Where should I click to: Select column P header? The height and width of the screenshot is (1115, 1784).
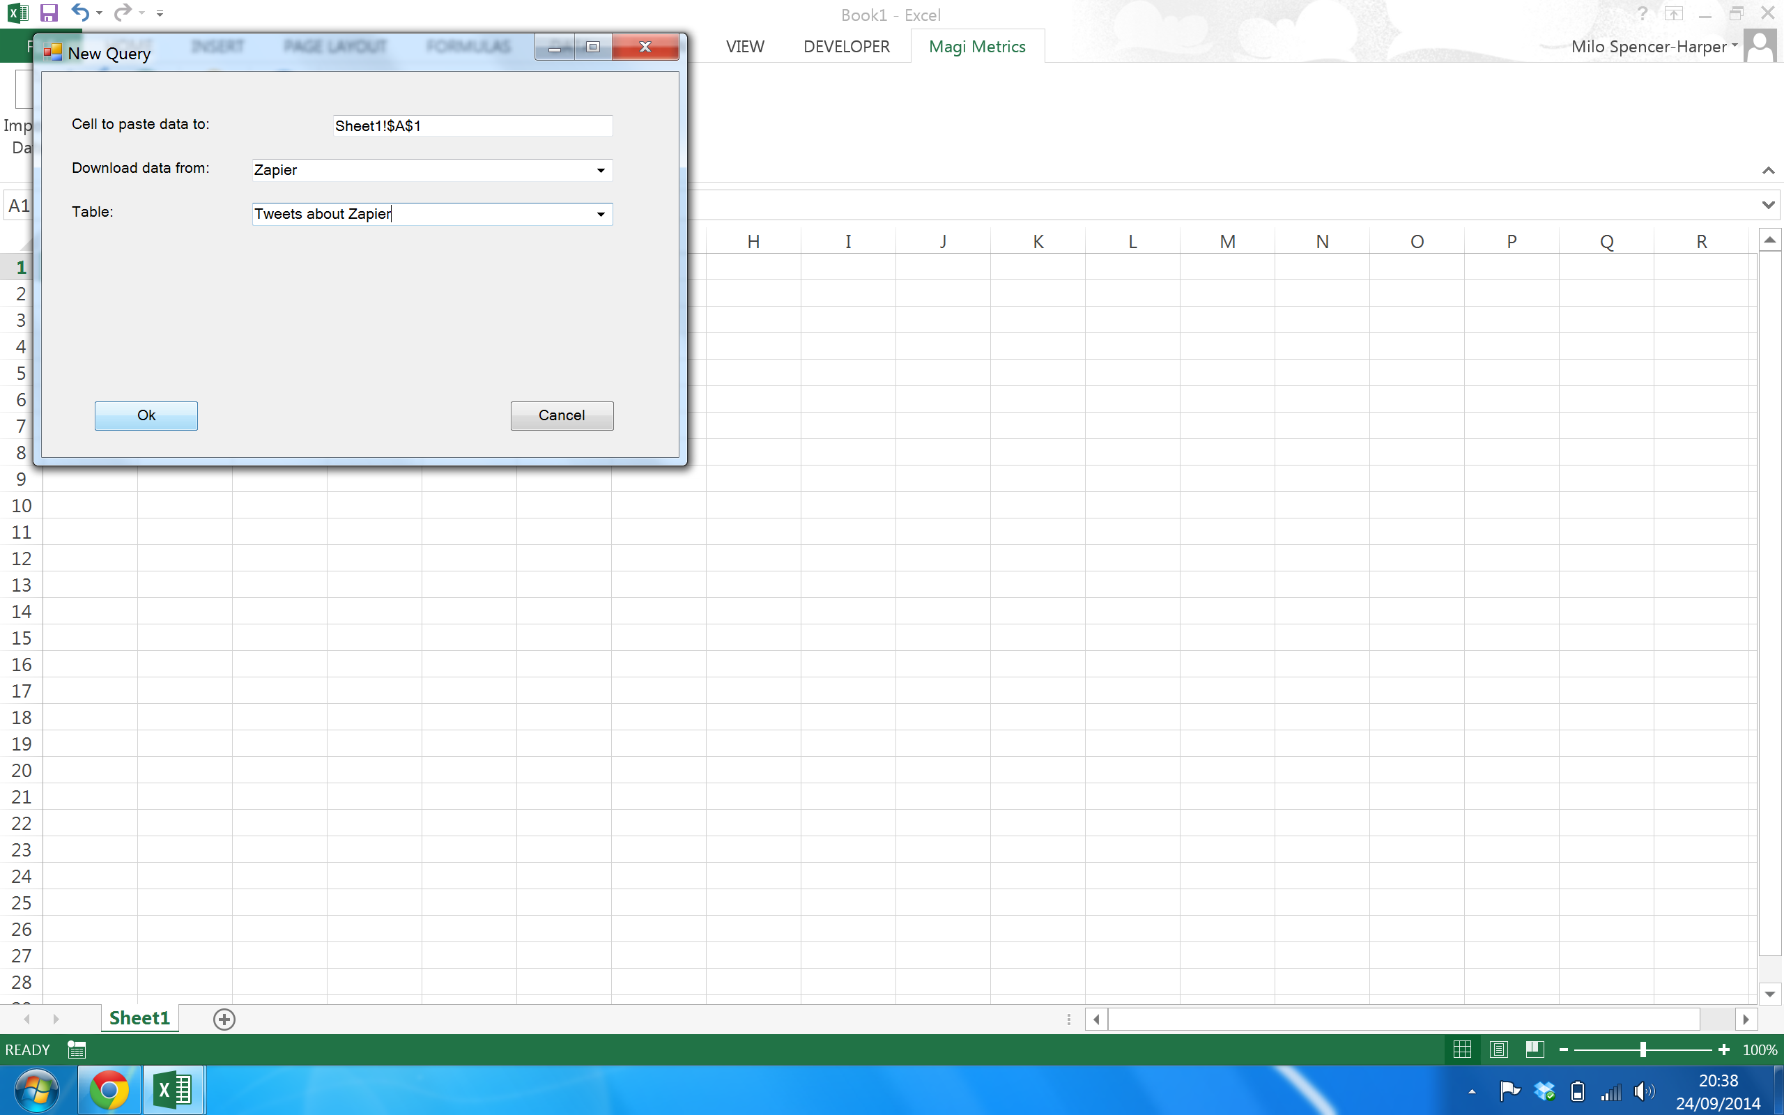pos(1512,241)
